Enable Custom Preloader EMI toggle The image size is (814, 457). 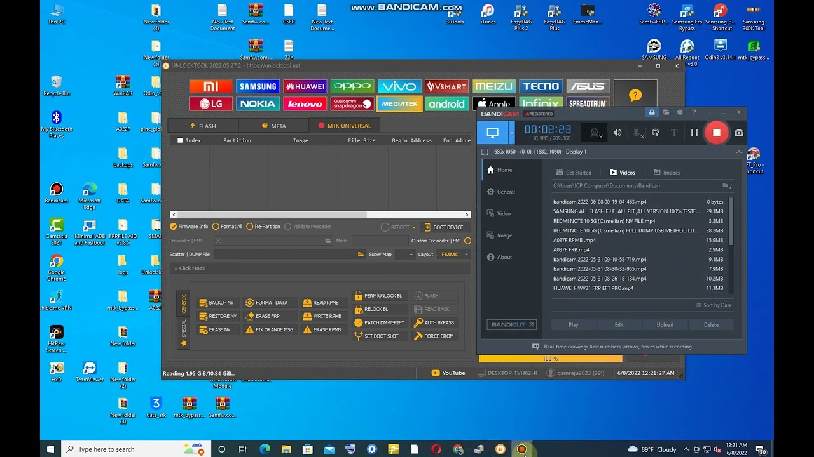467,241
